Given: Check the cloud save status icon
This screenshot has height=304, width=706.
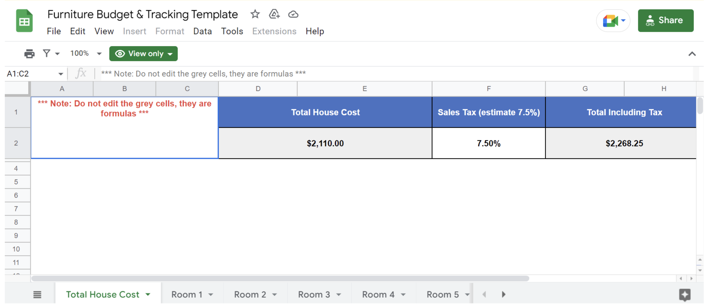Looking at the screenshot, I should coord(293,14).
